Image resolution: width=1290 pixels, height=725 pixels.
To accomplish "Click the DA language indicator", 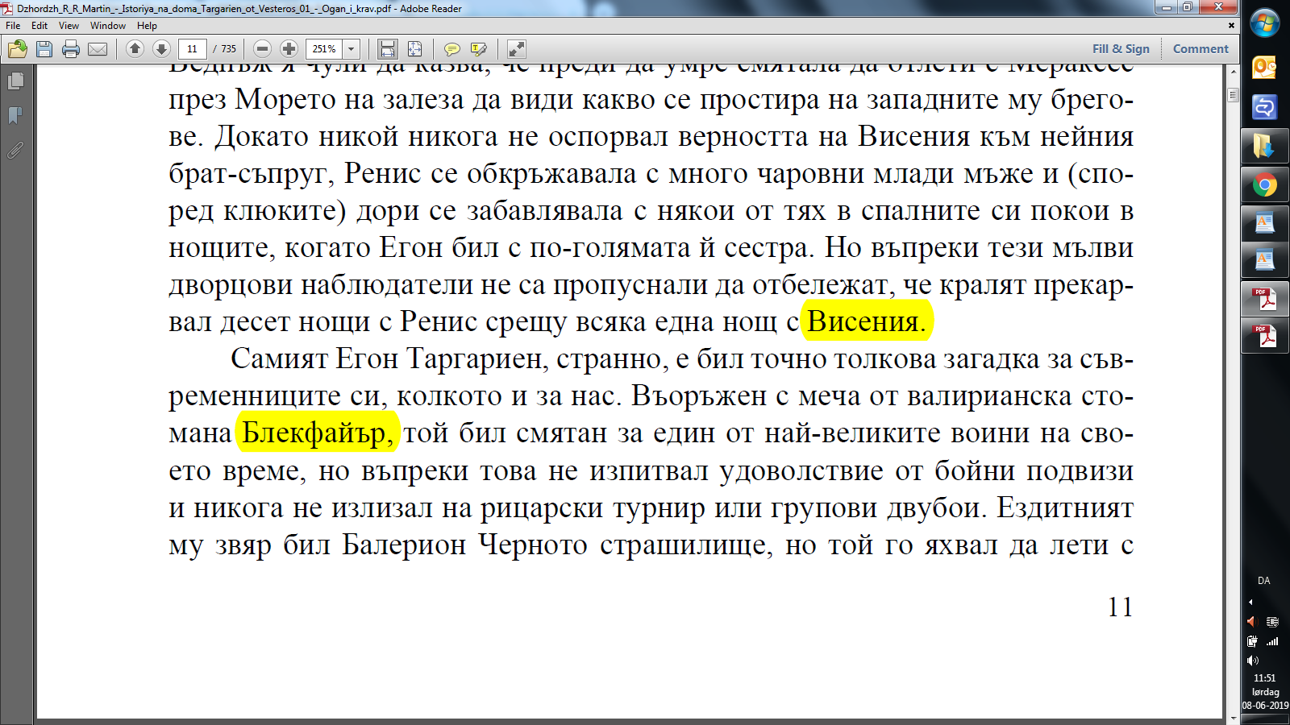I will point(1264,581).
